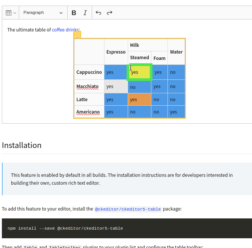Click the Water header cell
Viewport: 252px width, 248px height.
[176, 52]
